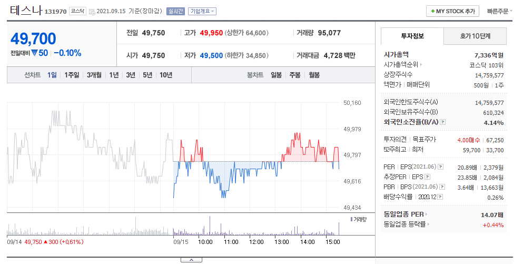
Task: Select the 3개월 line chart period
Action: (94, 75)
